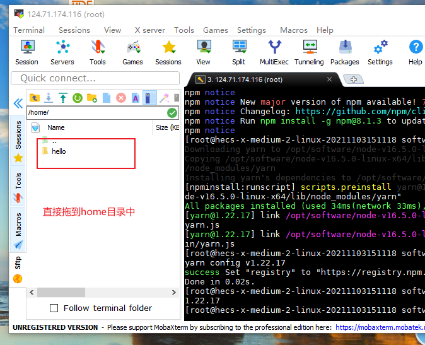Switch to the Macros side tab

point(18,230)
